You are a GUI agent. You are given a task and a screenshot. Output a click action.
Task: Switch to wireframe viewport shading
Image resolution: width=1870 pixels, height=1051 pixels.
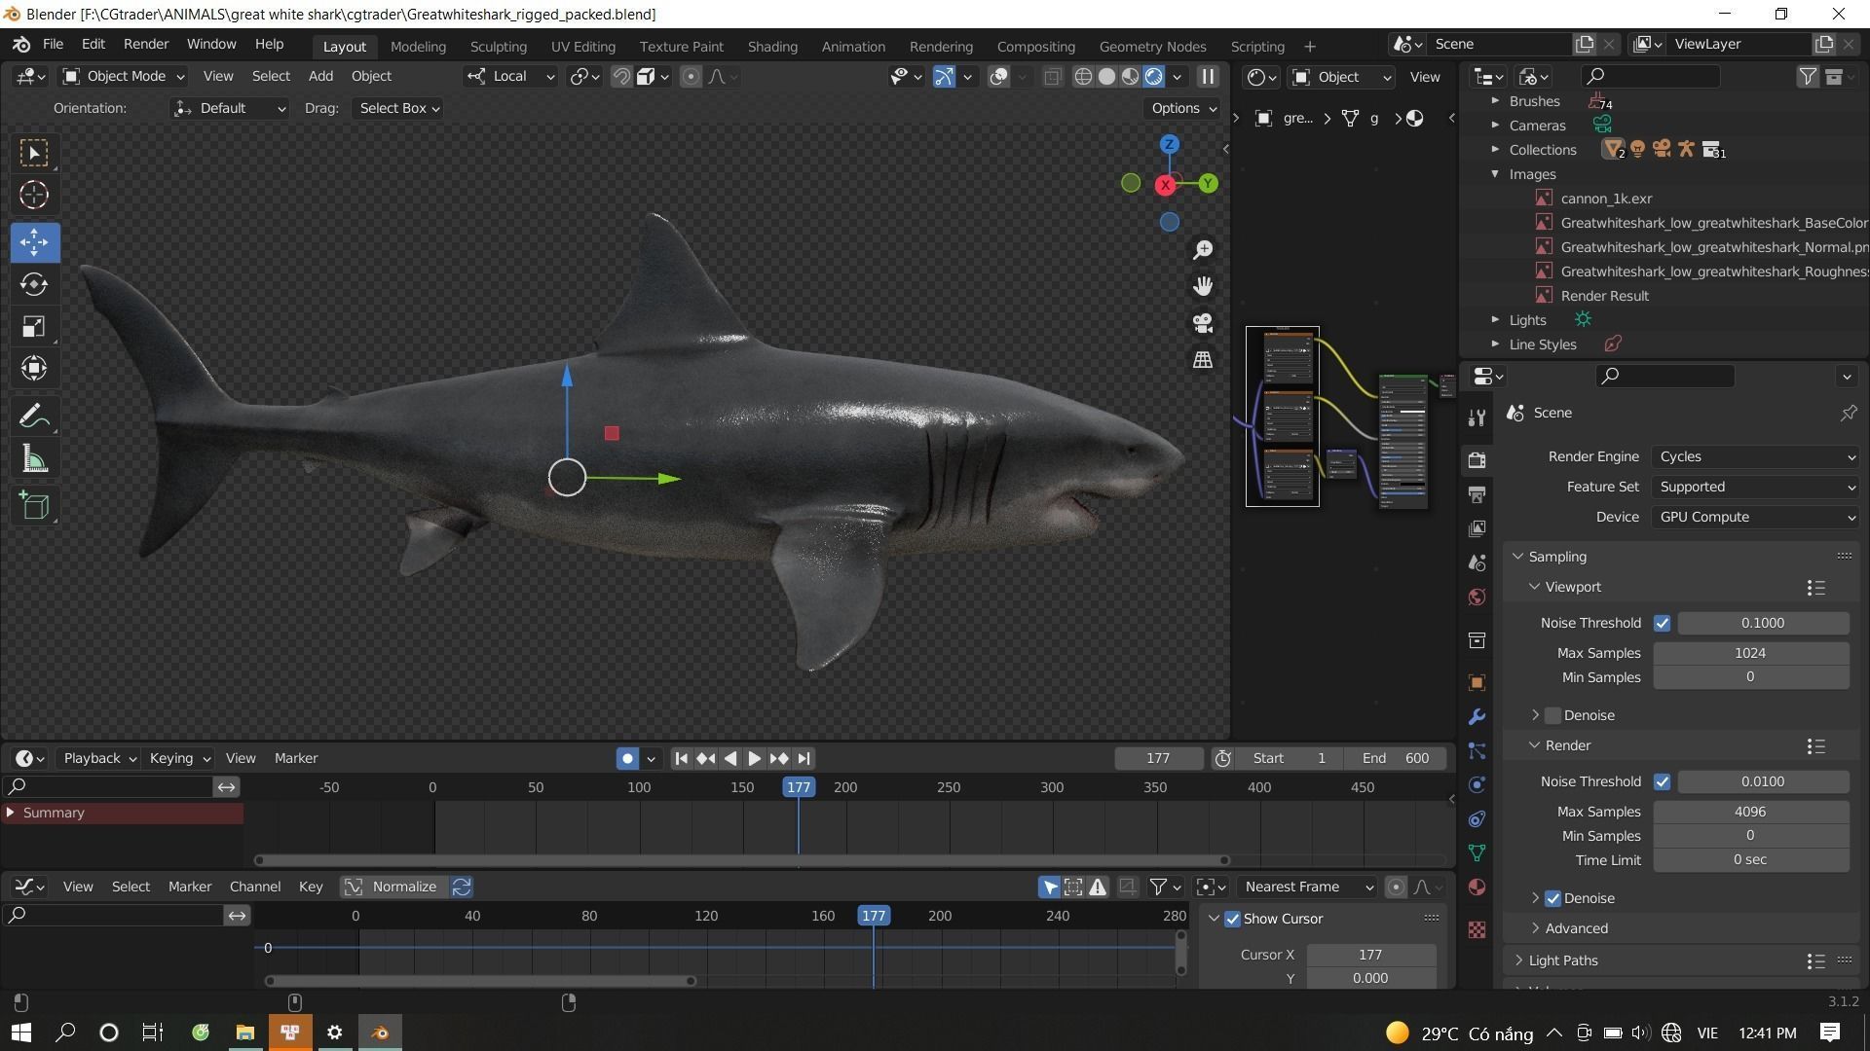(1083, 77)
